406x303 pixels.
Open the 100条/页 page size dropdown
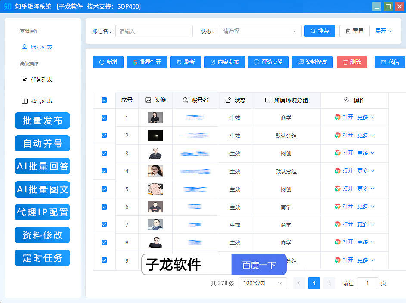point(263,283)
